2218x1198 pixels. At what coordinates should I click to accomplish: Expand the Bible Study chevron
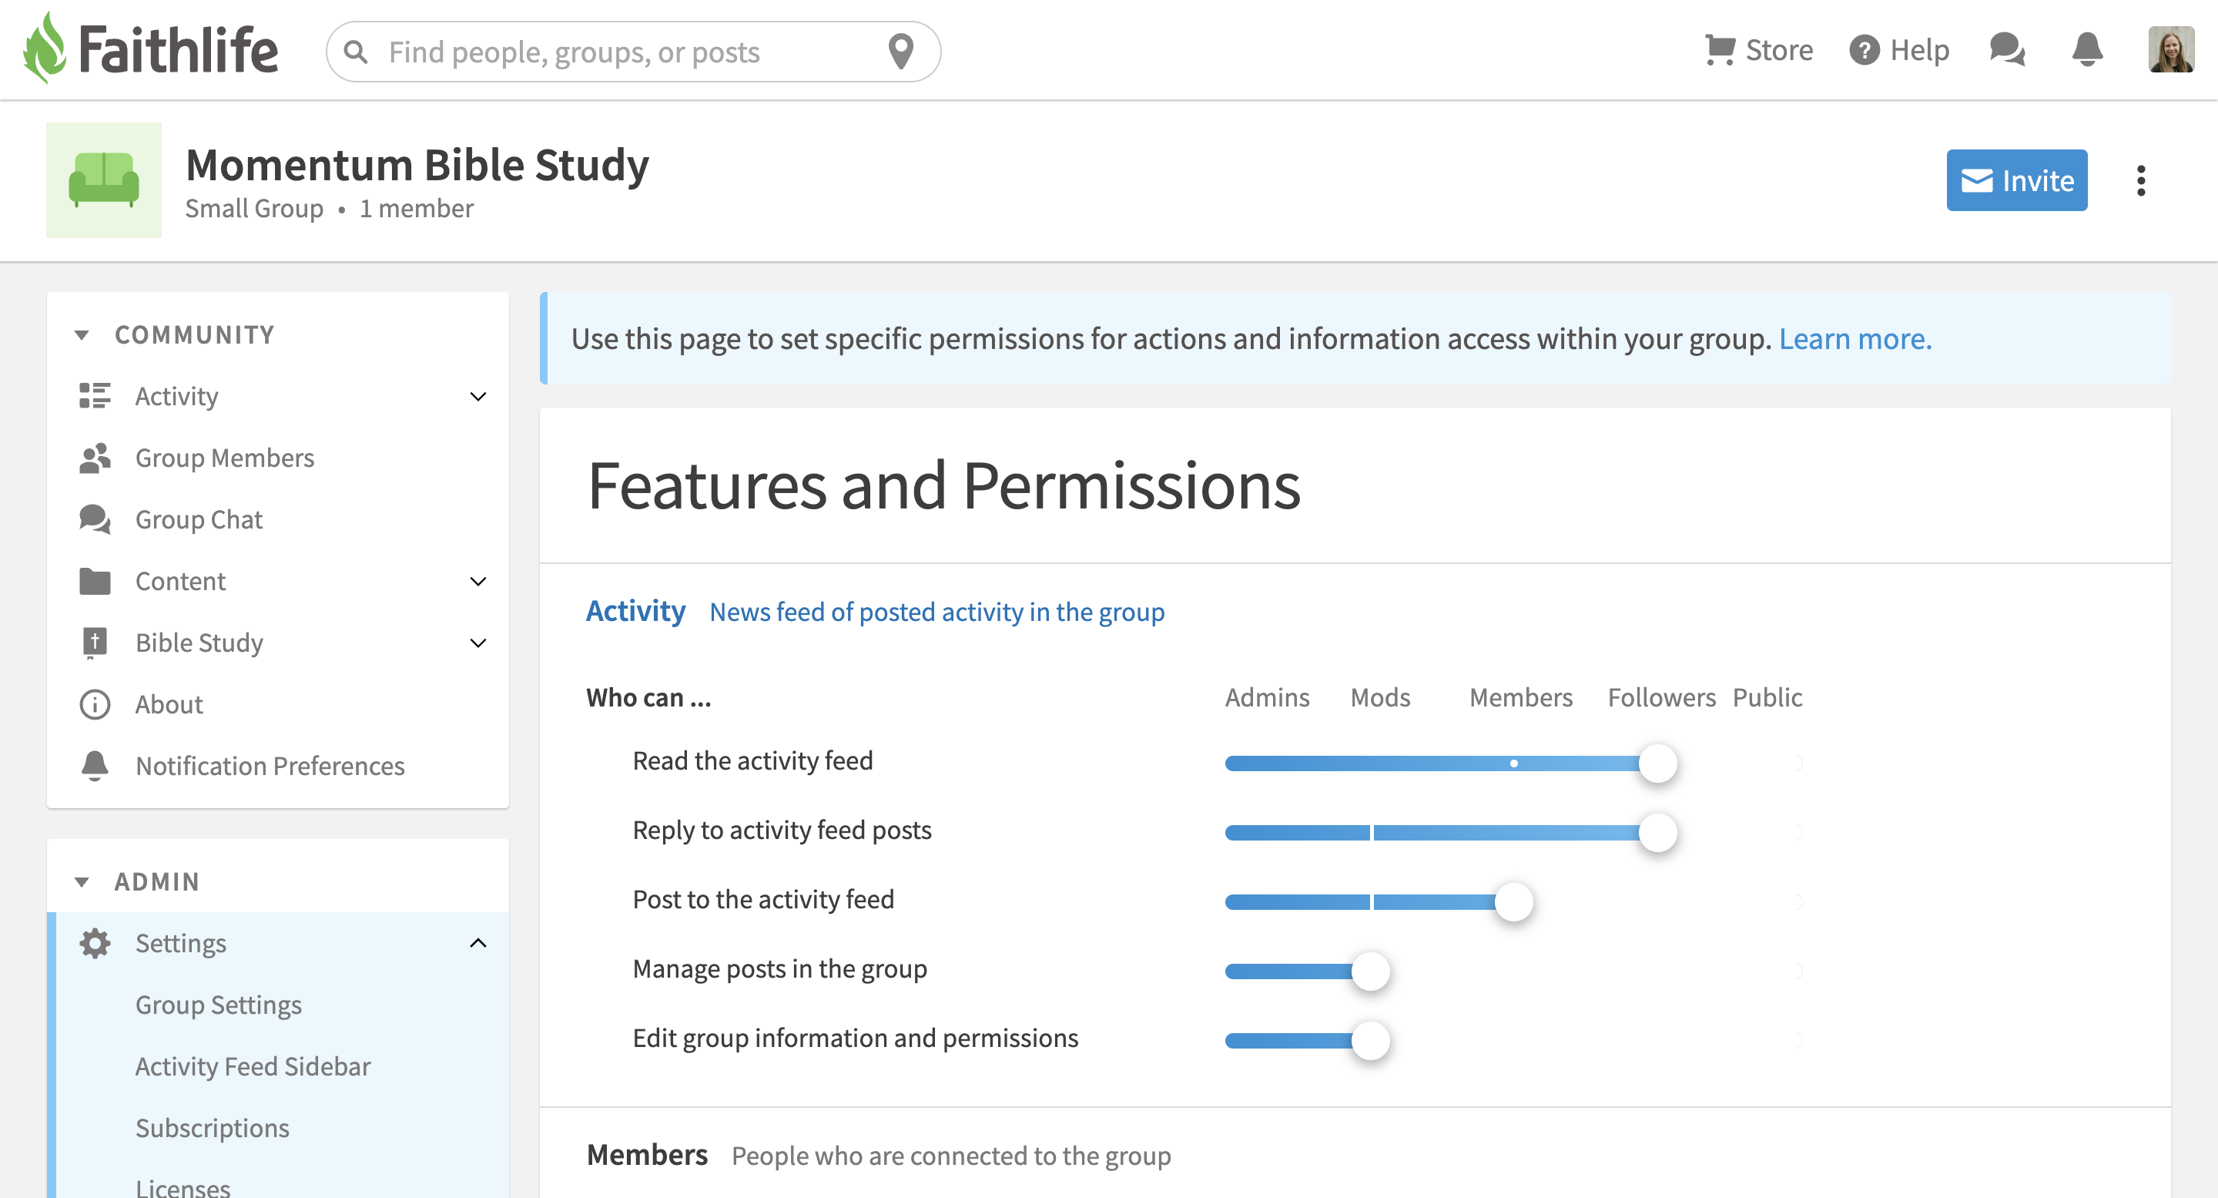pos(479,643)
